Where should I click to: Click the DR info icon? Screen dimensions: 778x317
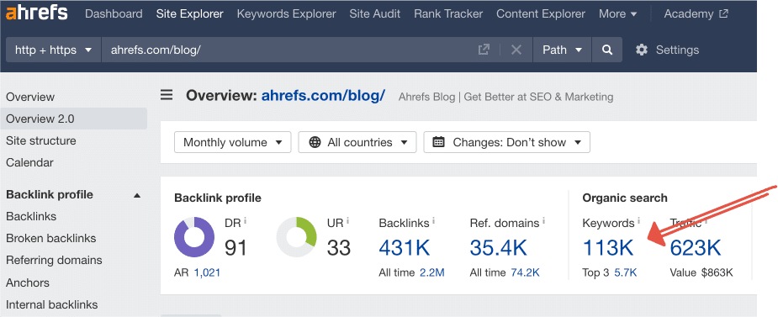coord(245,221)
